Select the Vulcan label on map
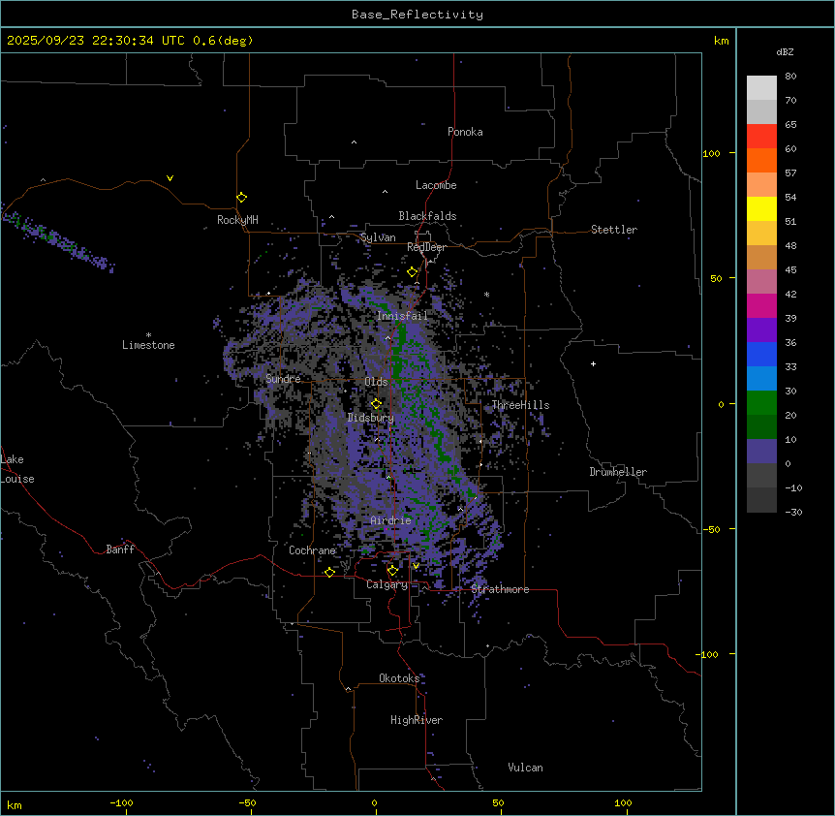835x816 pixels. tap(525, 768)
